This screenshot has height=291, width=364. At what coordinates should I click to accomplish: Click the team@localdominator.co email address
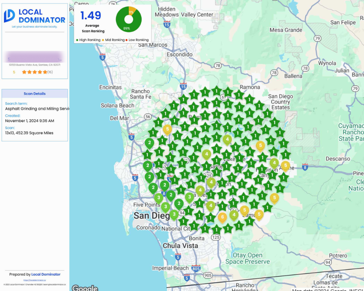[54, 284]
